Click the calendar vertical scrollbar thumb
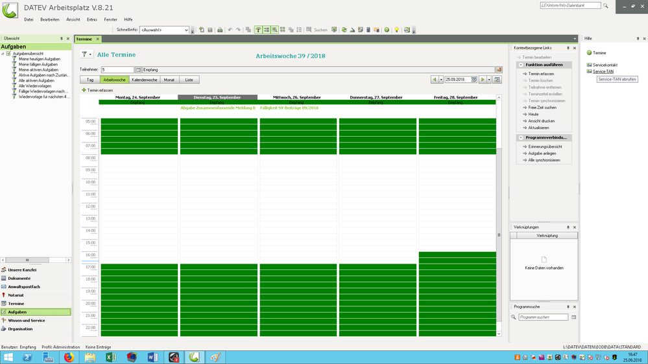The image size is (648, 364). (499, 235)
